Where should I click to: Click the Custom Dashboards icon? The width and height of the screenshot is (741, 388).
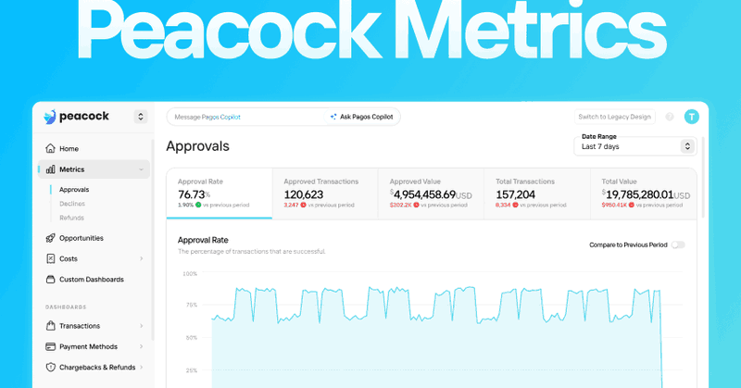[51, 280]
